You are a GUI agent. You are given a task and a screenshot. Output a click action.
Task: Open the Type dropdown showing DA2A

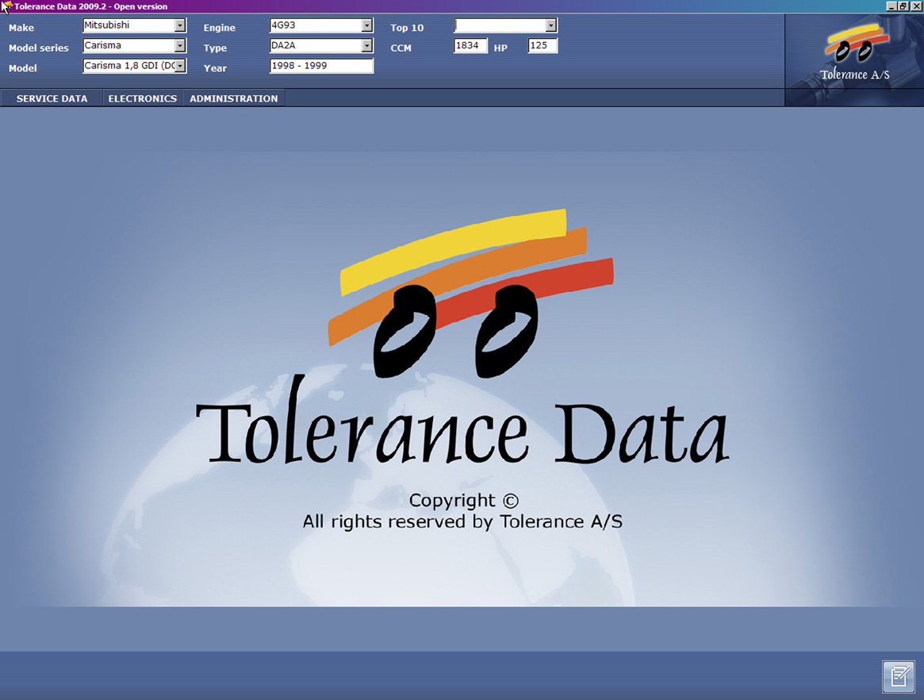click(366, 46)
